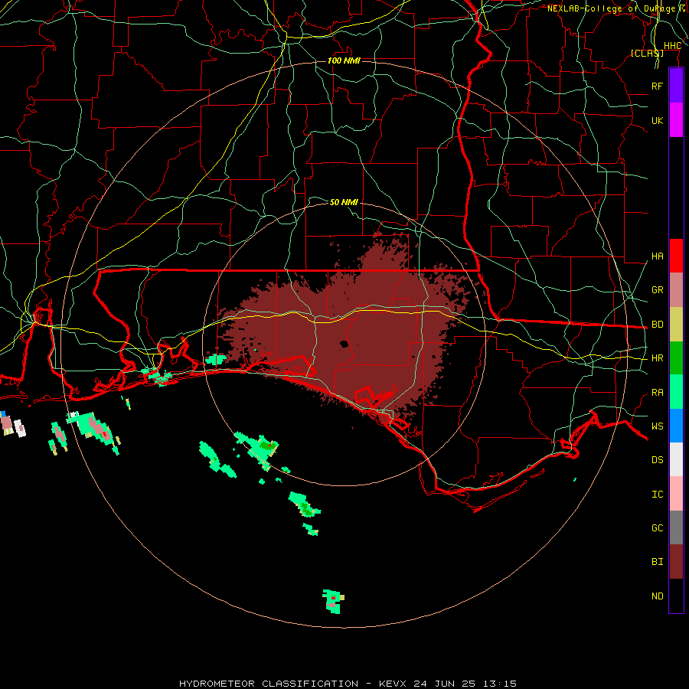Click the HA legend label
The image size is (689, 689).
[657, 256]
